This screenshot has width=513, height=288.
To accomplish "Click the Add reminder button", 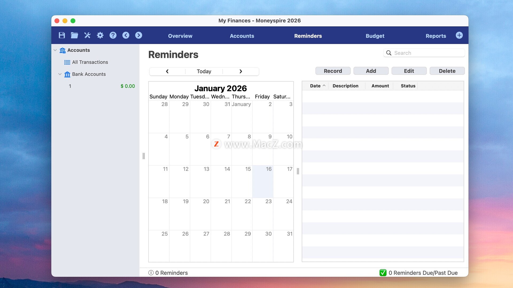I will pyautogui.click(x=371, y=71).
